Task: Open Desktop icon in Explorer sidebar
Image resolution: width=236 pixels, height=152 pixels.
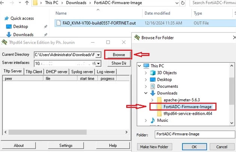Action: 9,27
